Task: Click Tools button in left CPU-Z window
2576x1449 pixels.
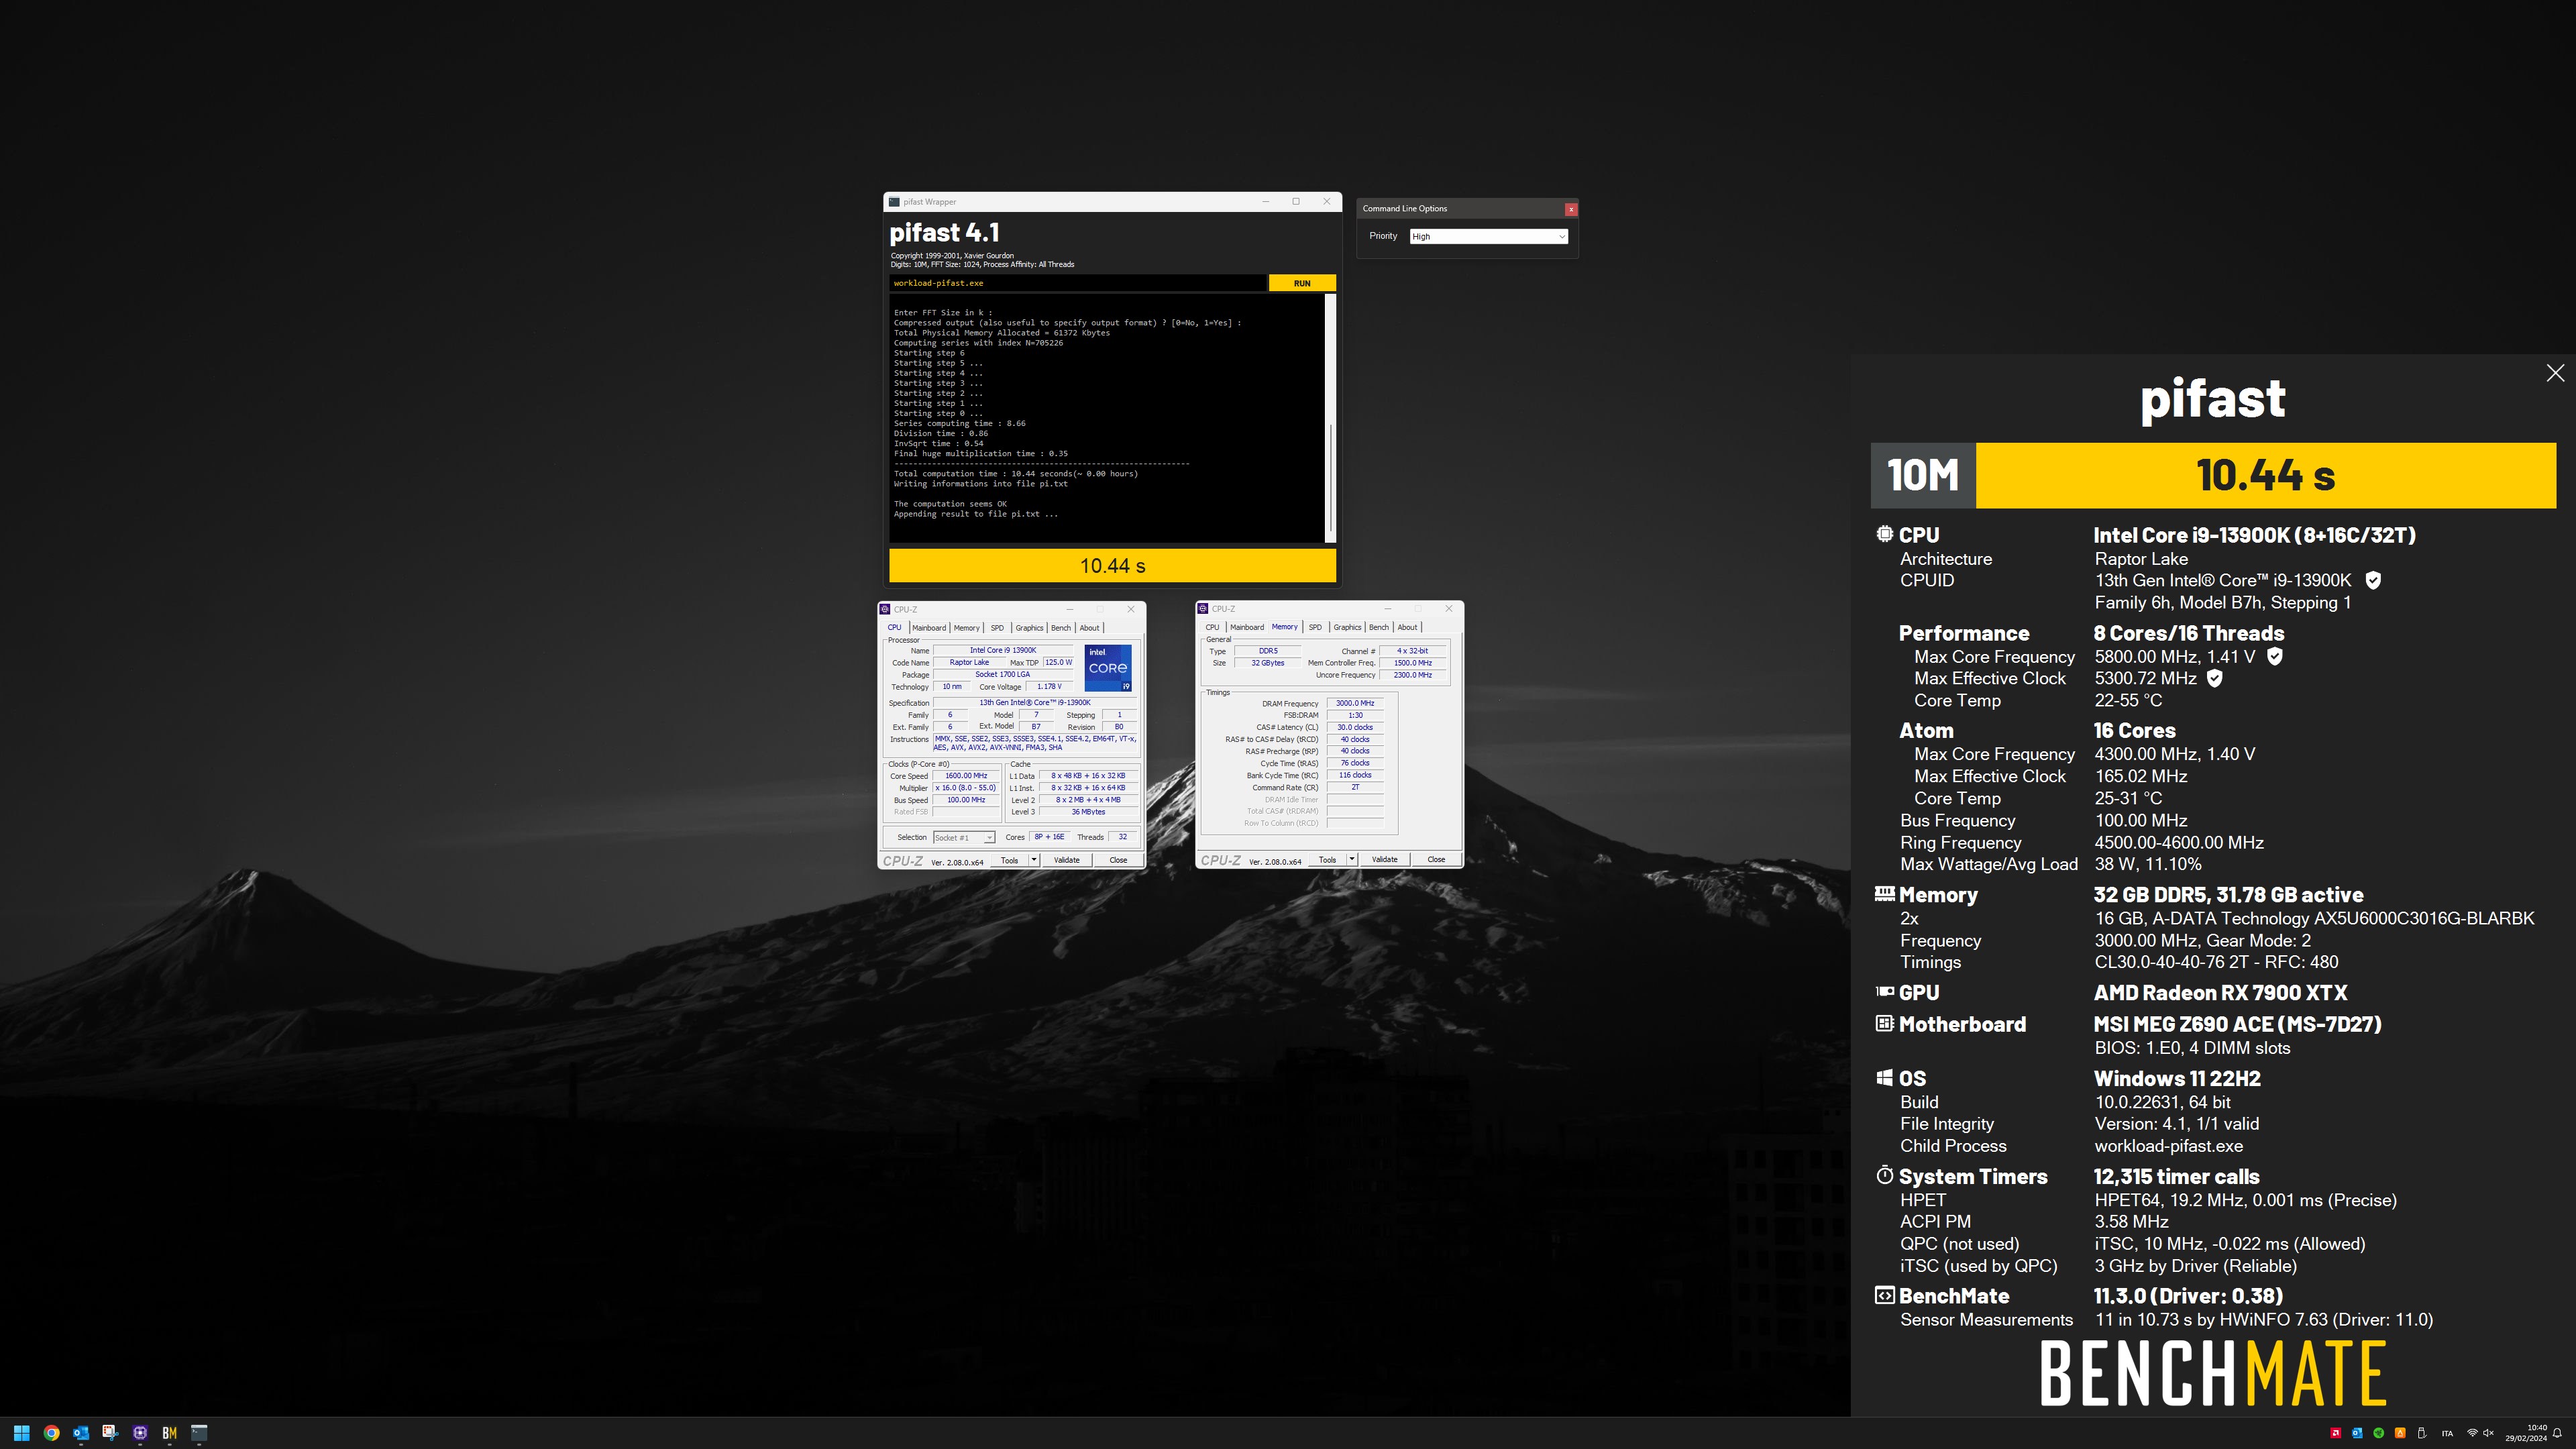Action: 1010,860
